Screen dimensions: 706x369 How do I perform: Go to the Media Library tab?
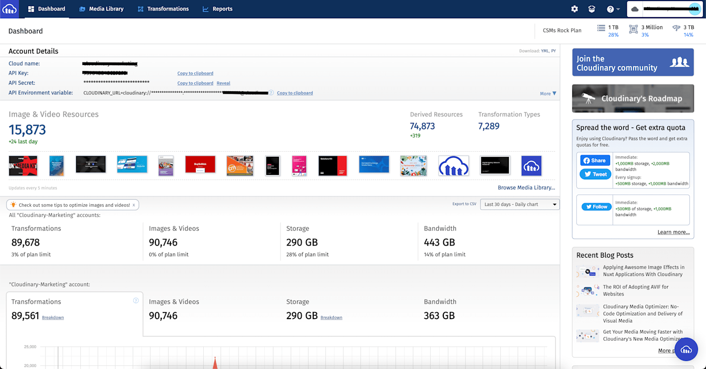pos(101,9)
